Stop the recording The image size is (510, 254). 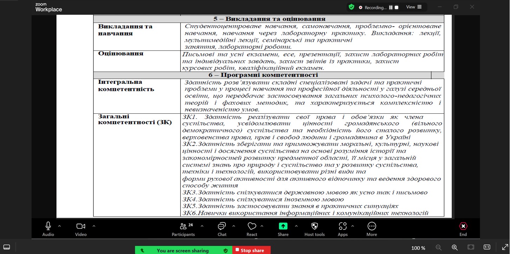click(x=396, y=7)
